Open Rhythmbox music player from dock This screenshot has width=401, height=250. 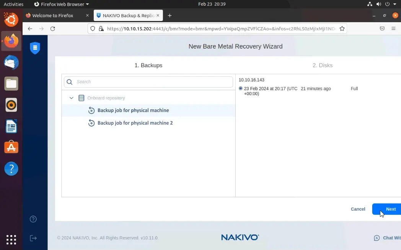[11, 105]
